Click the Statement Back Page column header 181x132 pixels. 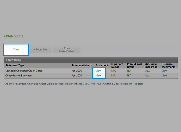click(x=151, y=65)
